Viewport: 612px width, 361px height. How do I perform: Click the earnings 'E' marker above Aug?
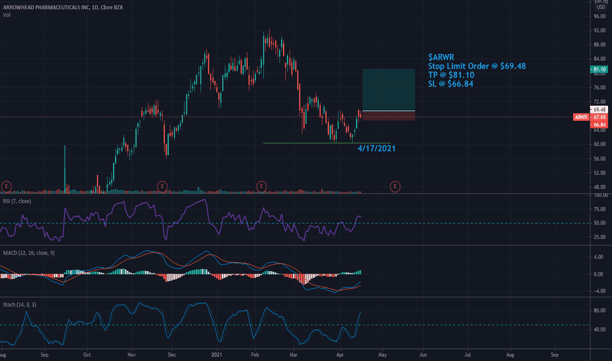pyautogui.click(x=6, y=186)
